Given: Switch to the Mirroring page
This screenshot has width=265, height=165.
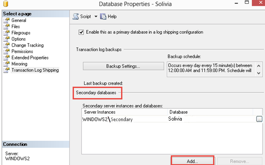Looking at the screenshot, I should pos(19,64).
